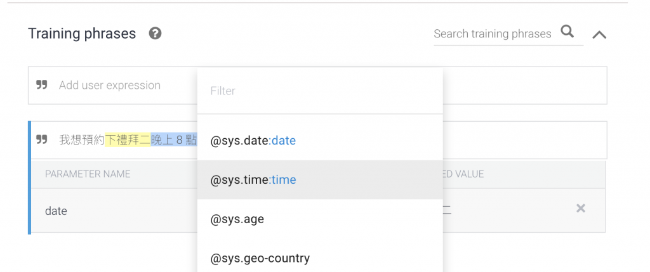Delete the date parameter row
Screen dimensions: 650x272
[x=580, y=209]
